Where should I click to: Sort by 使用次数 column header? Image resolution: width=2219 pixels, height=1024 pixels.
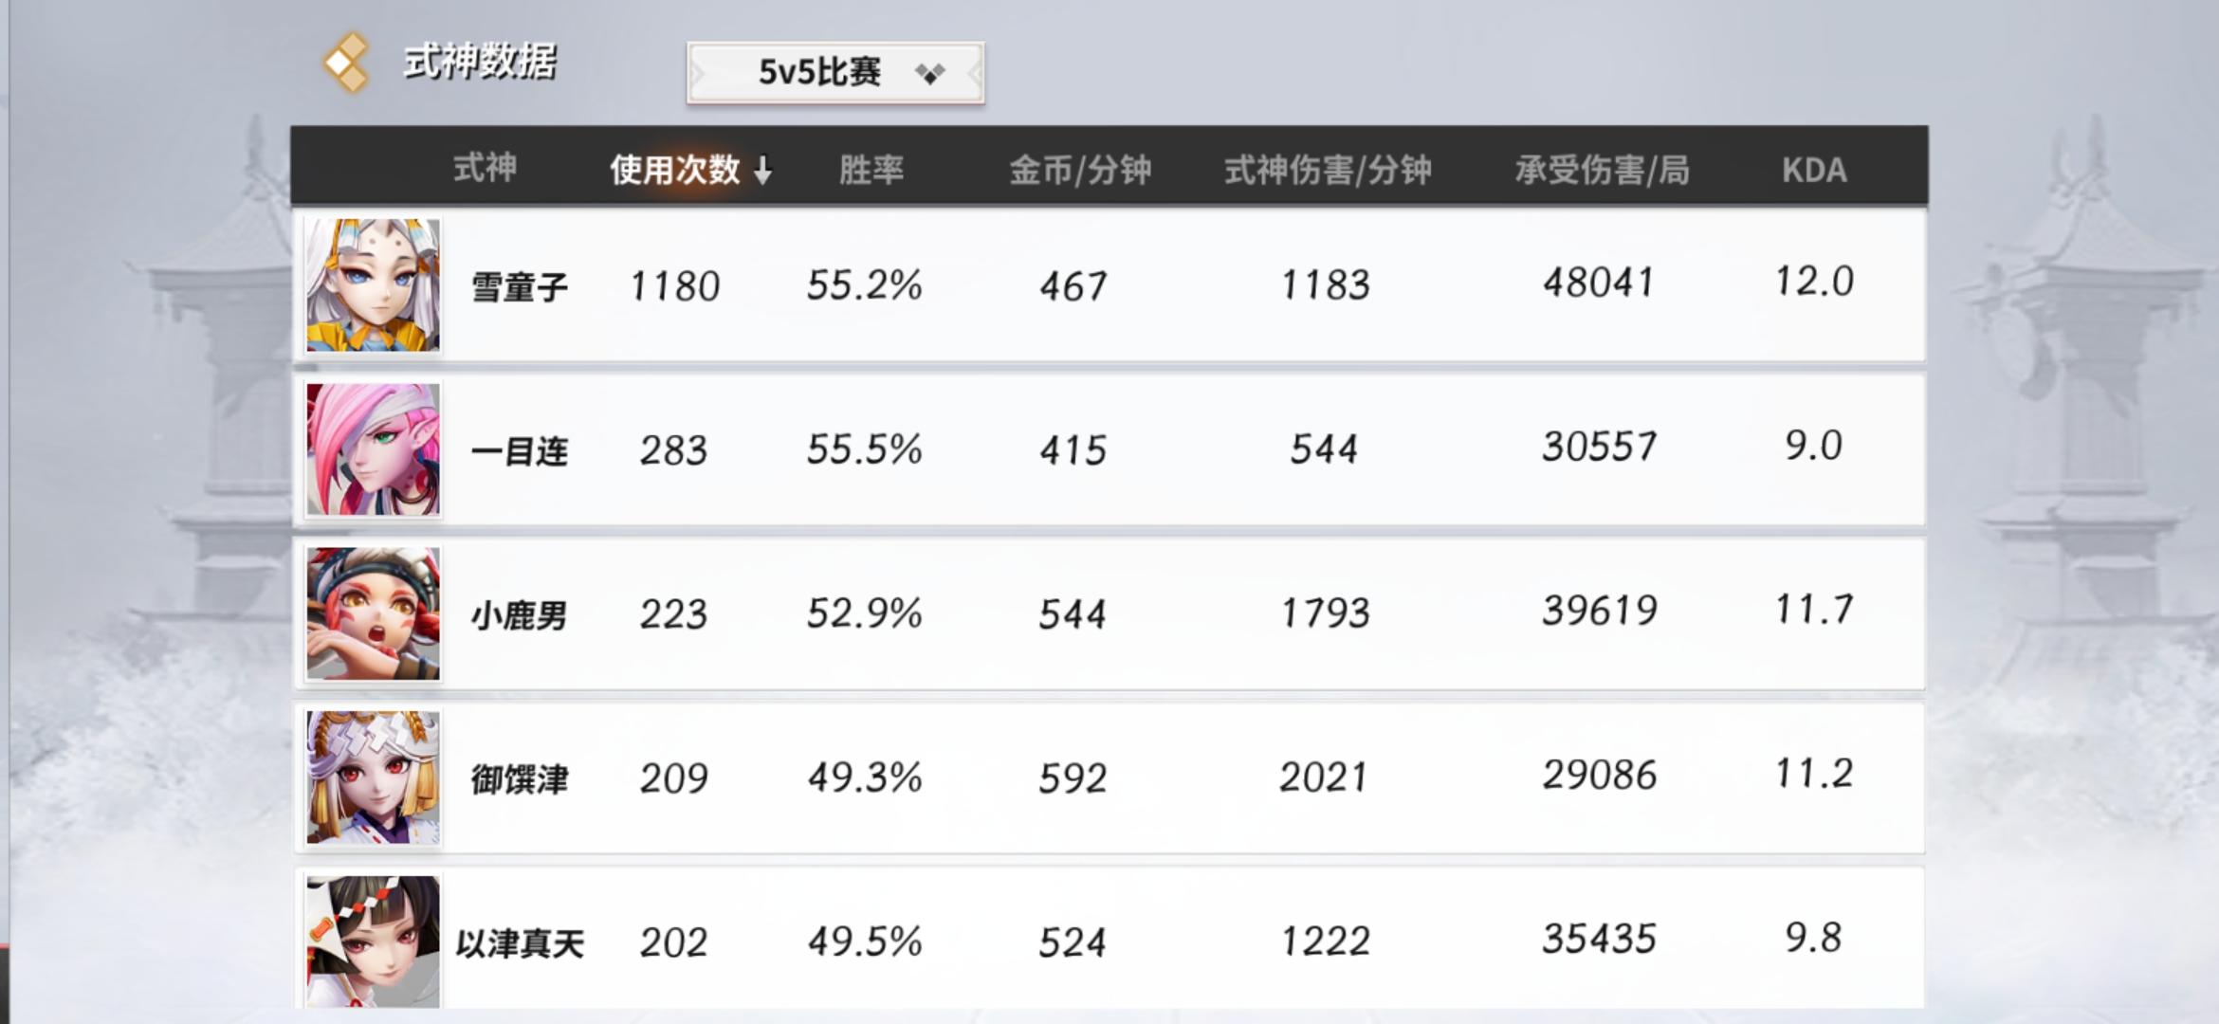pyautogui.click(x=674, y=170)
